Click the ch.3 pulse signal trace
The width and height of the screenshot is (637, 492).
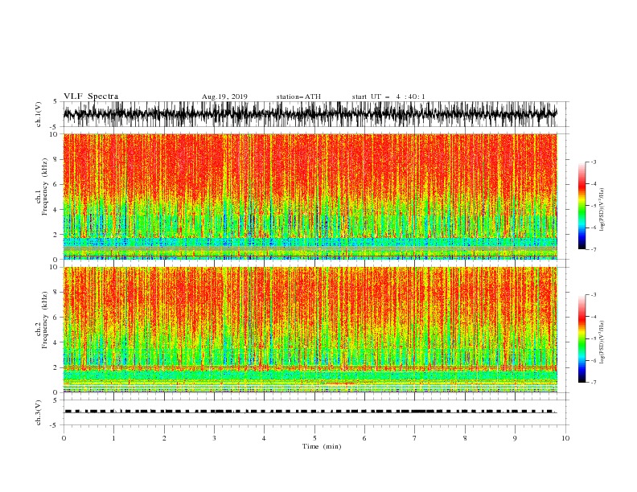click(x=310, y=412)
